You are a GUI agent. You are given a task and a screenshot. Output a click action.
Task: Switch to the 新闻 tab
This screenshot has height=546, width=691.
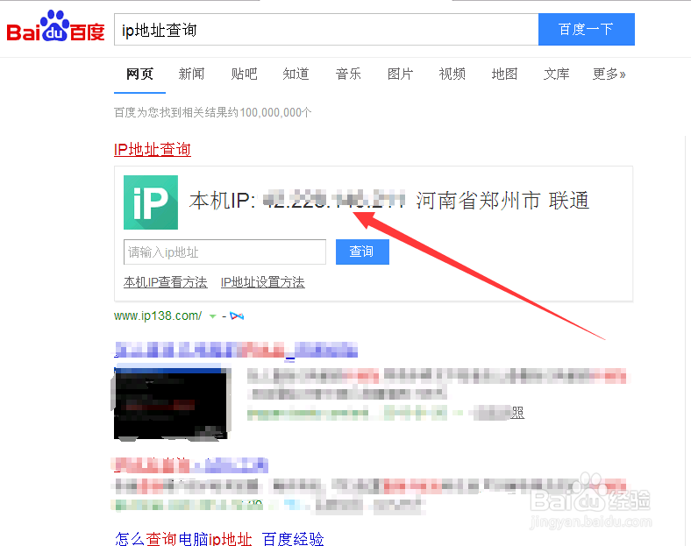(x=191, y=74)
